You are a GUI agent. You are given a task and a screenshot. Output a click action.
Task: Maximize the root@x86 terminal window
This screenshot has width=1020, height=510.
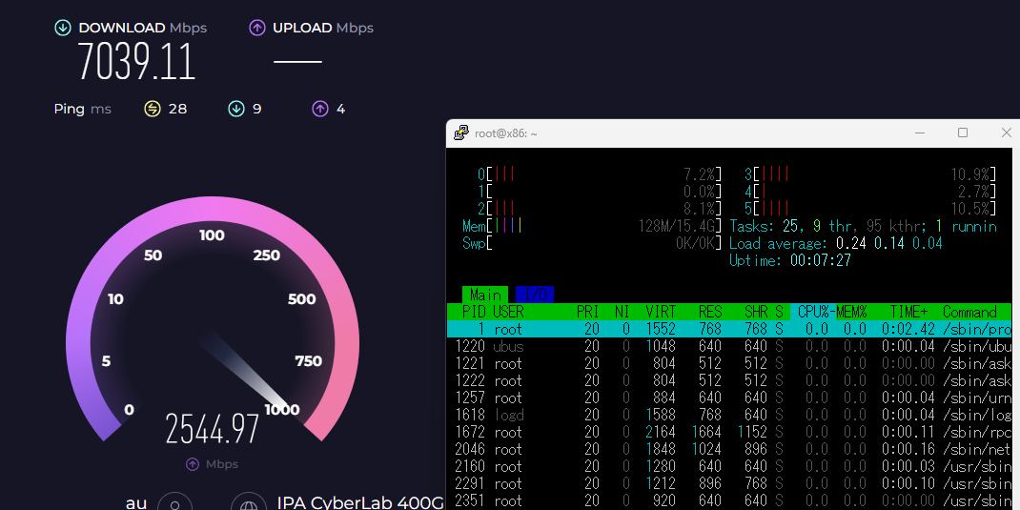(963, 133)
